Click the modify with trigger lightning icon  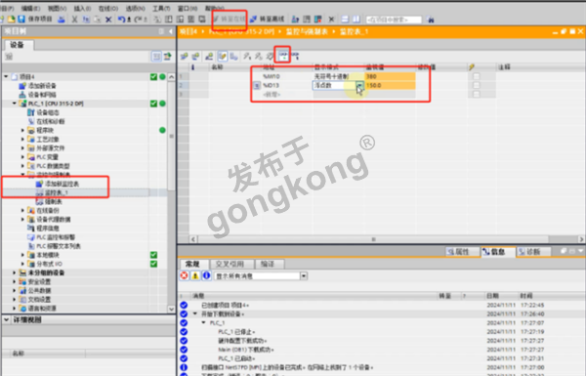[259, 57]
